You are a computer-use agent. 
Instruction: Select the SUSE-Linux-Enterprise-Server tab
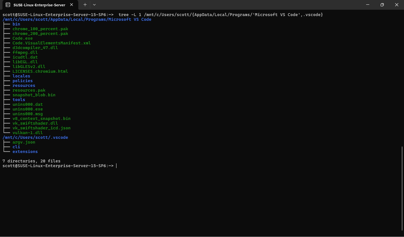[39, 5]
